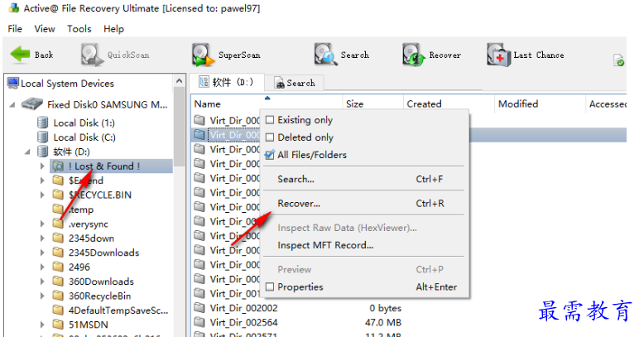Open the Tools menu
Image resolution: width=639 pixels, height=337 pixels.
pyautogui.click(x=79, y=29)
